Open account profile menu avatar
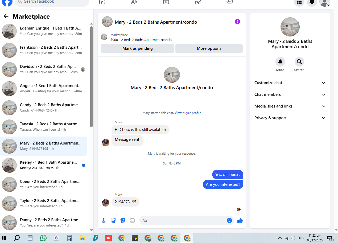 (325, 2)
